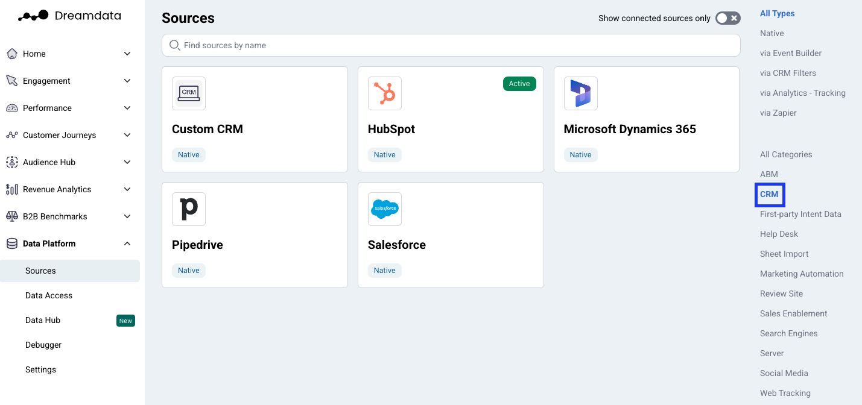
Task: Select the CRM category filter
Action: pyautogui.click(x=769, y=194)
